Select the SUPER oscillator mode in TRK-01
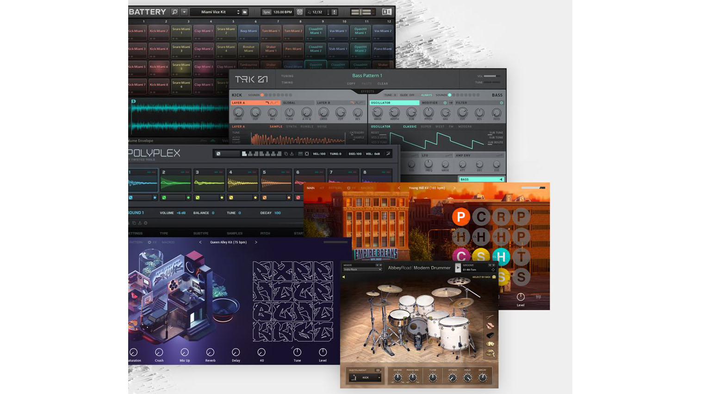Image resolution: width=701 pixels, height=394 pixels. point(426,127)
